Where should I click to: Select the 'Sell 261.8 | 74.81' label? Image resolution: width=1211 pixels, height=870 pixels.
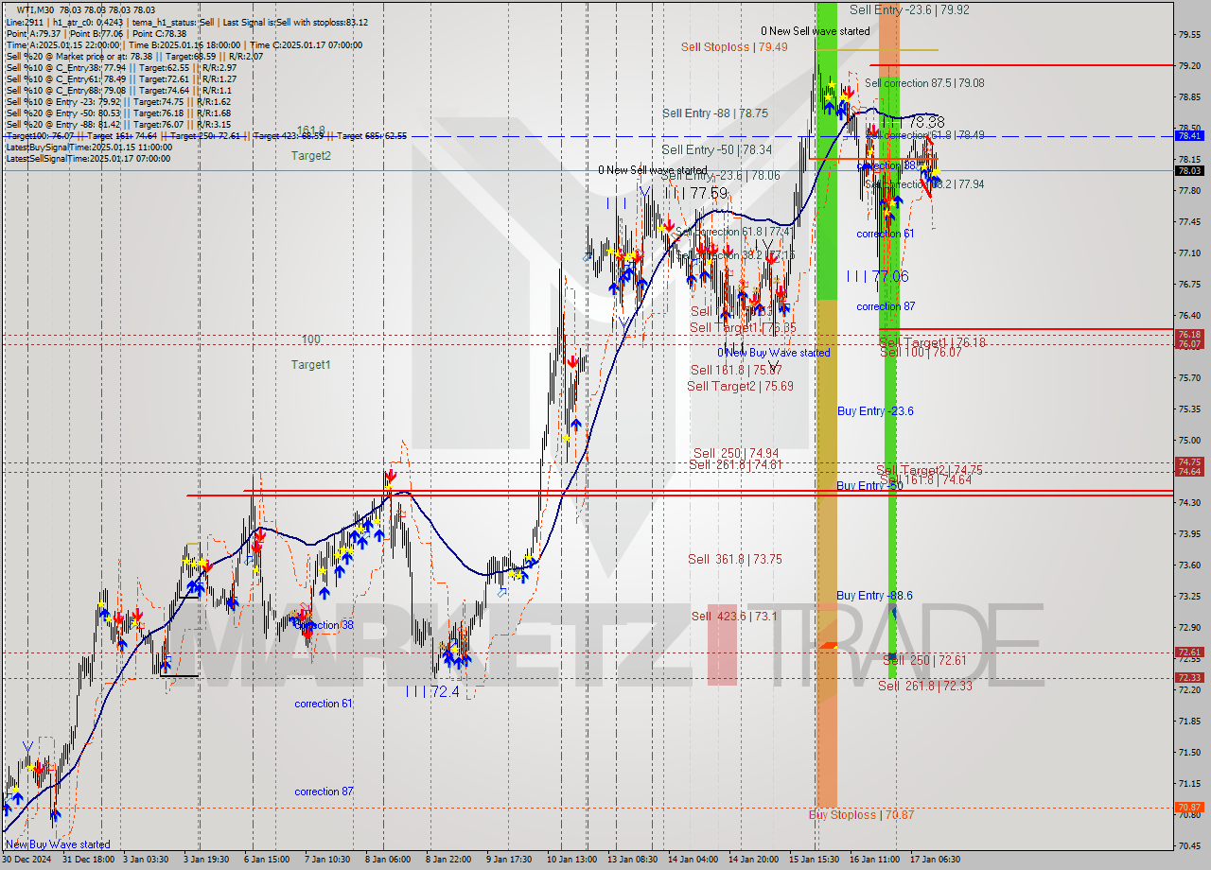pos(736,465)
